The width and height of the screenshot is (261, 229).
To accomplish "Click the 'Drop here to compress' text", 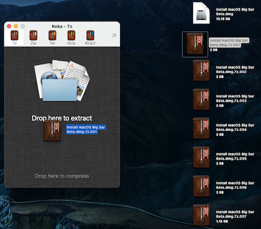I will coord(62,176).
